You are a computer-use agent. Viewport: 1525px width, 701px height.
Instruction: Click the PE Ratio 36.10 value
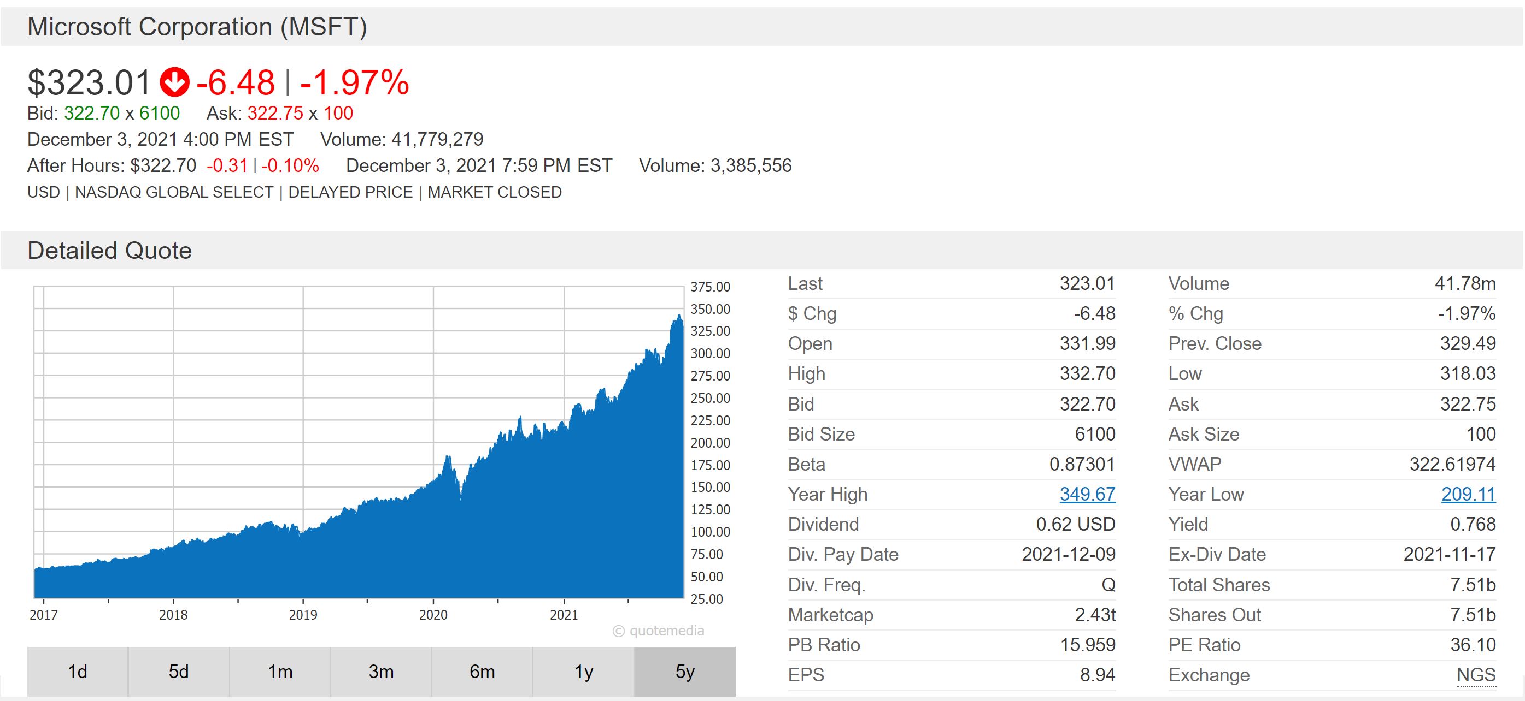(1473, 645)
